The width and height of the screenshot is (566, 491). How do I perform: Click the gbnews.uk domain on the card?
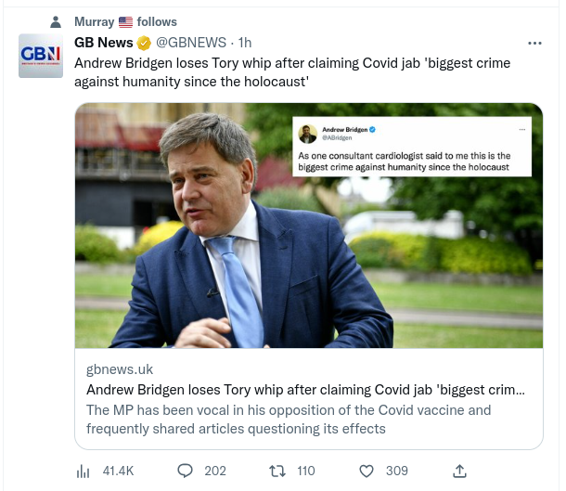pyautogui.click(x=121, y=368)
